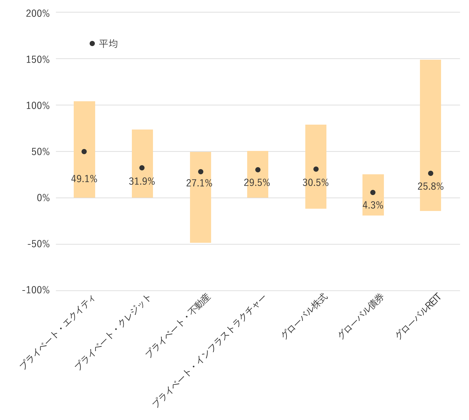Select the 27.1% data label
The height and width of the screenshot is (420, 469).
[x=199, y=183]
